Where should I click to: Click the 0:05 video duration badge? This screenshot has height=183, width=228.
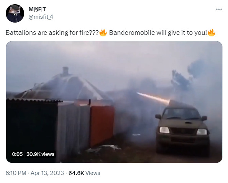17,154
